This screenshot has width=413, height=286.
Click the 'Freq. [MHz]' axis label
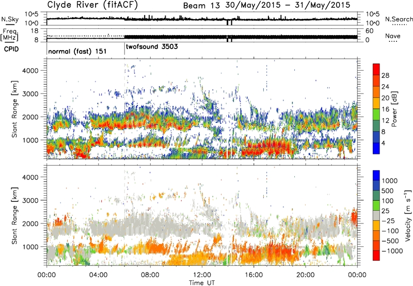(x=10, y=35)
